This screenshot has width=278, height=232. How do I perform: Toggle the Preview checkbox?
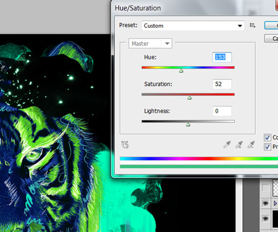coord(267,147)
